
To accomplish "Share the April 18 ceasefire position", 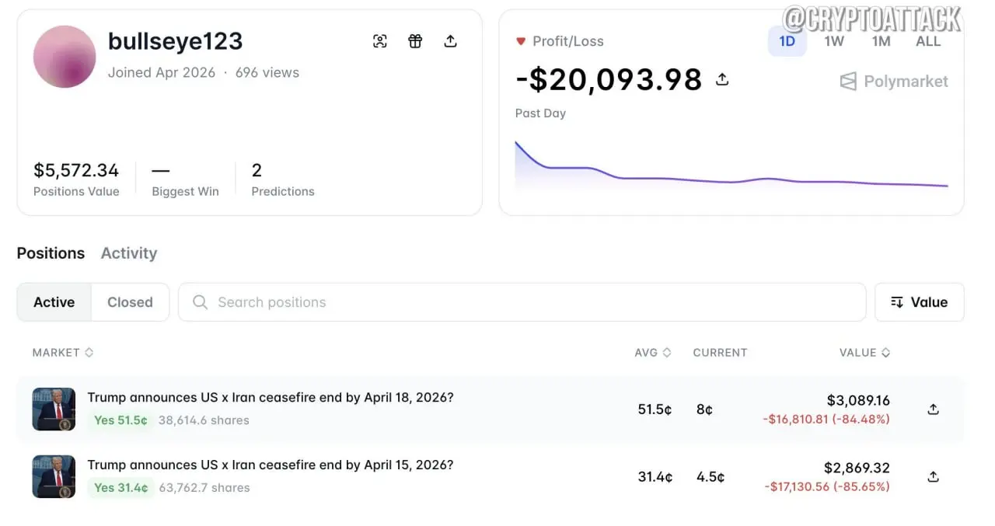I will [x=934, y=409].
